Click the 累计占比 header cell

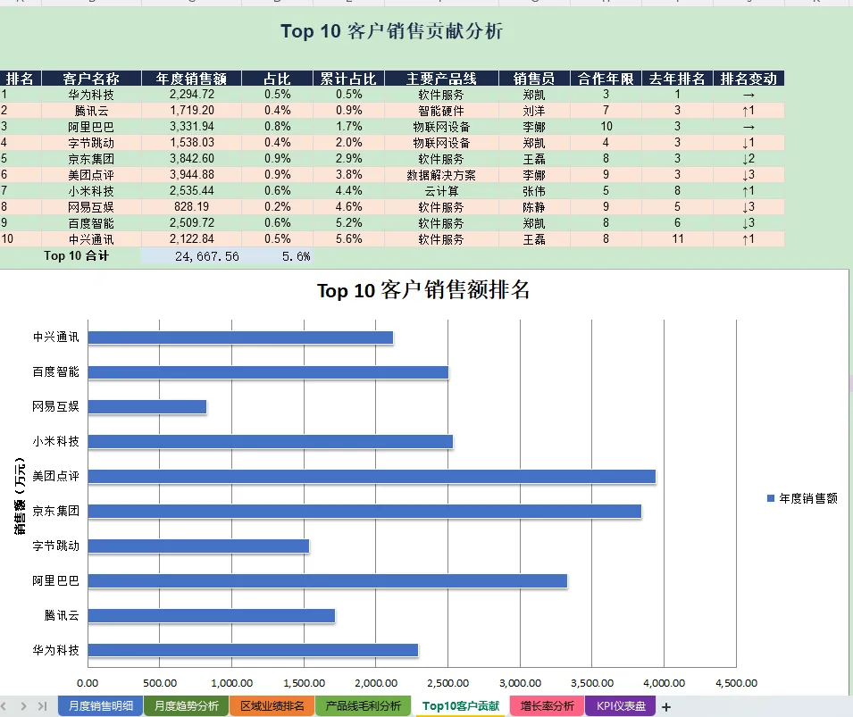coord(348,79)
